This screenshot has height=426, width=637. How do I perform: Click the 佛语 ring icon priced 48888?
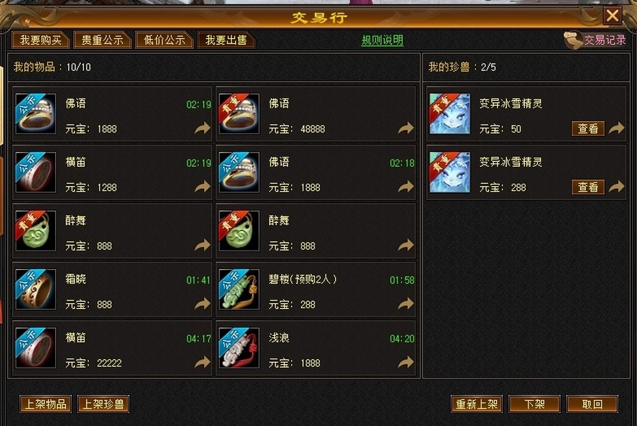pyautogui.click(x=239, y=114)
